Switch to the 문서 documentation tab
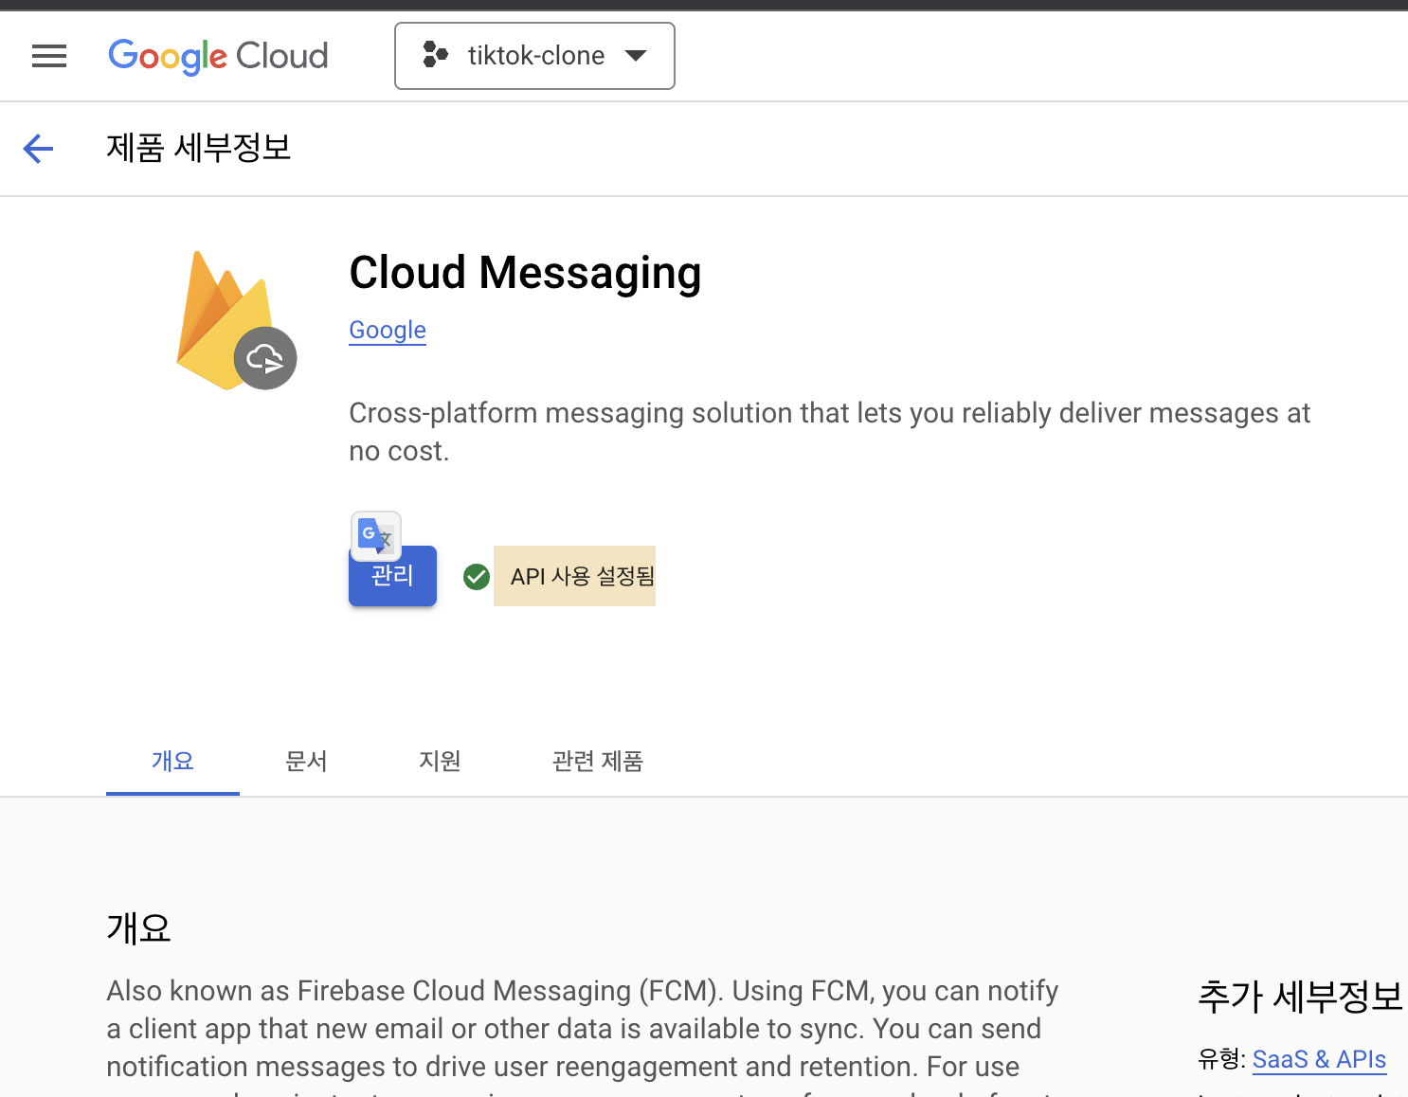Screen dimensions: 1408x1097 click(x=306, y=761)
